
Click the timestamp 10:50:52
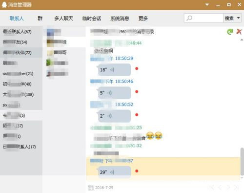coord(124,105)
